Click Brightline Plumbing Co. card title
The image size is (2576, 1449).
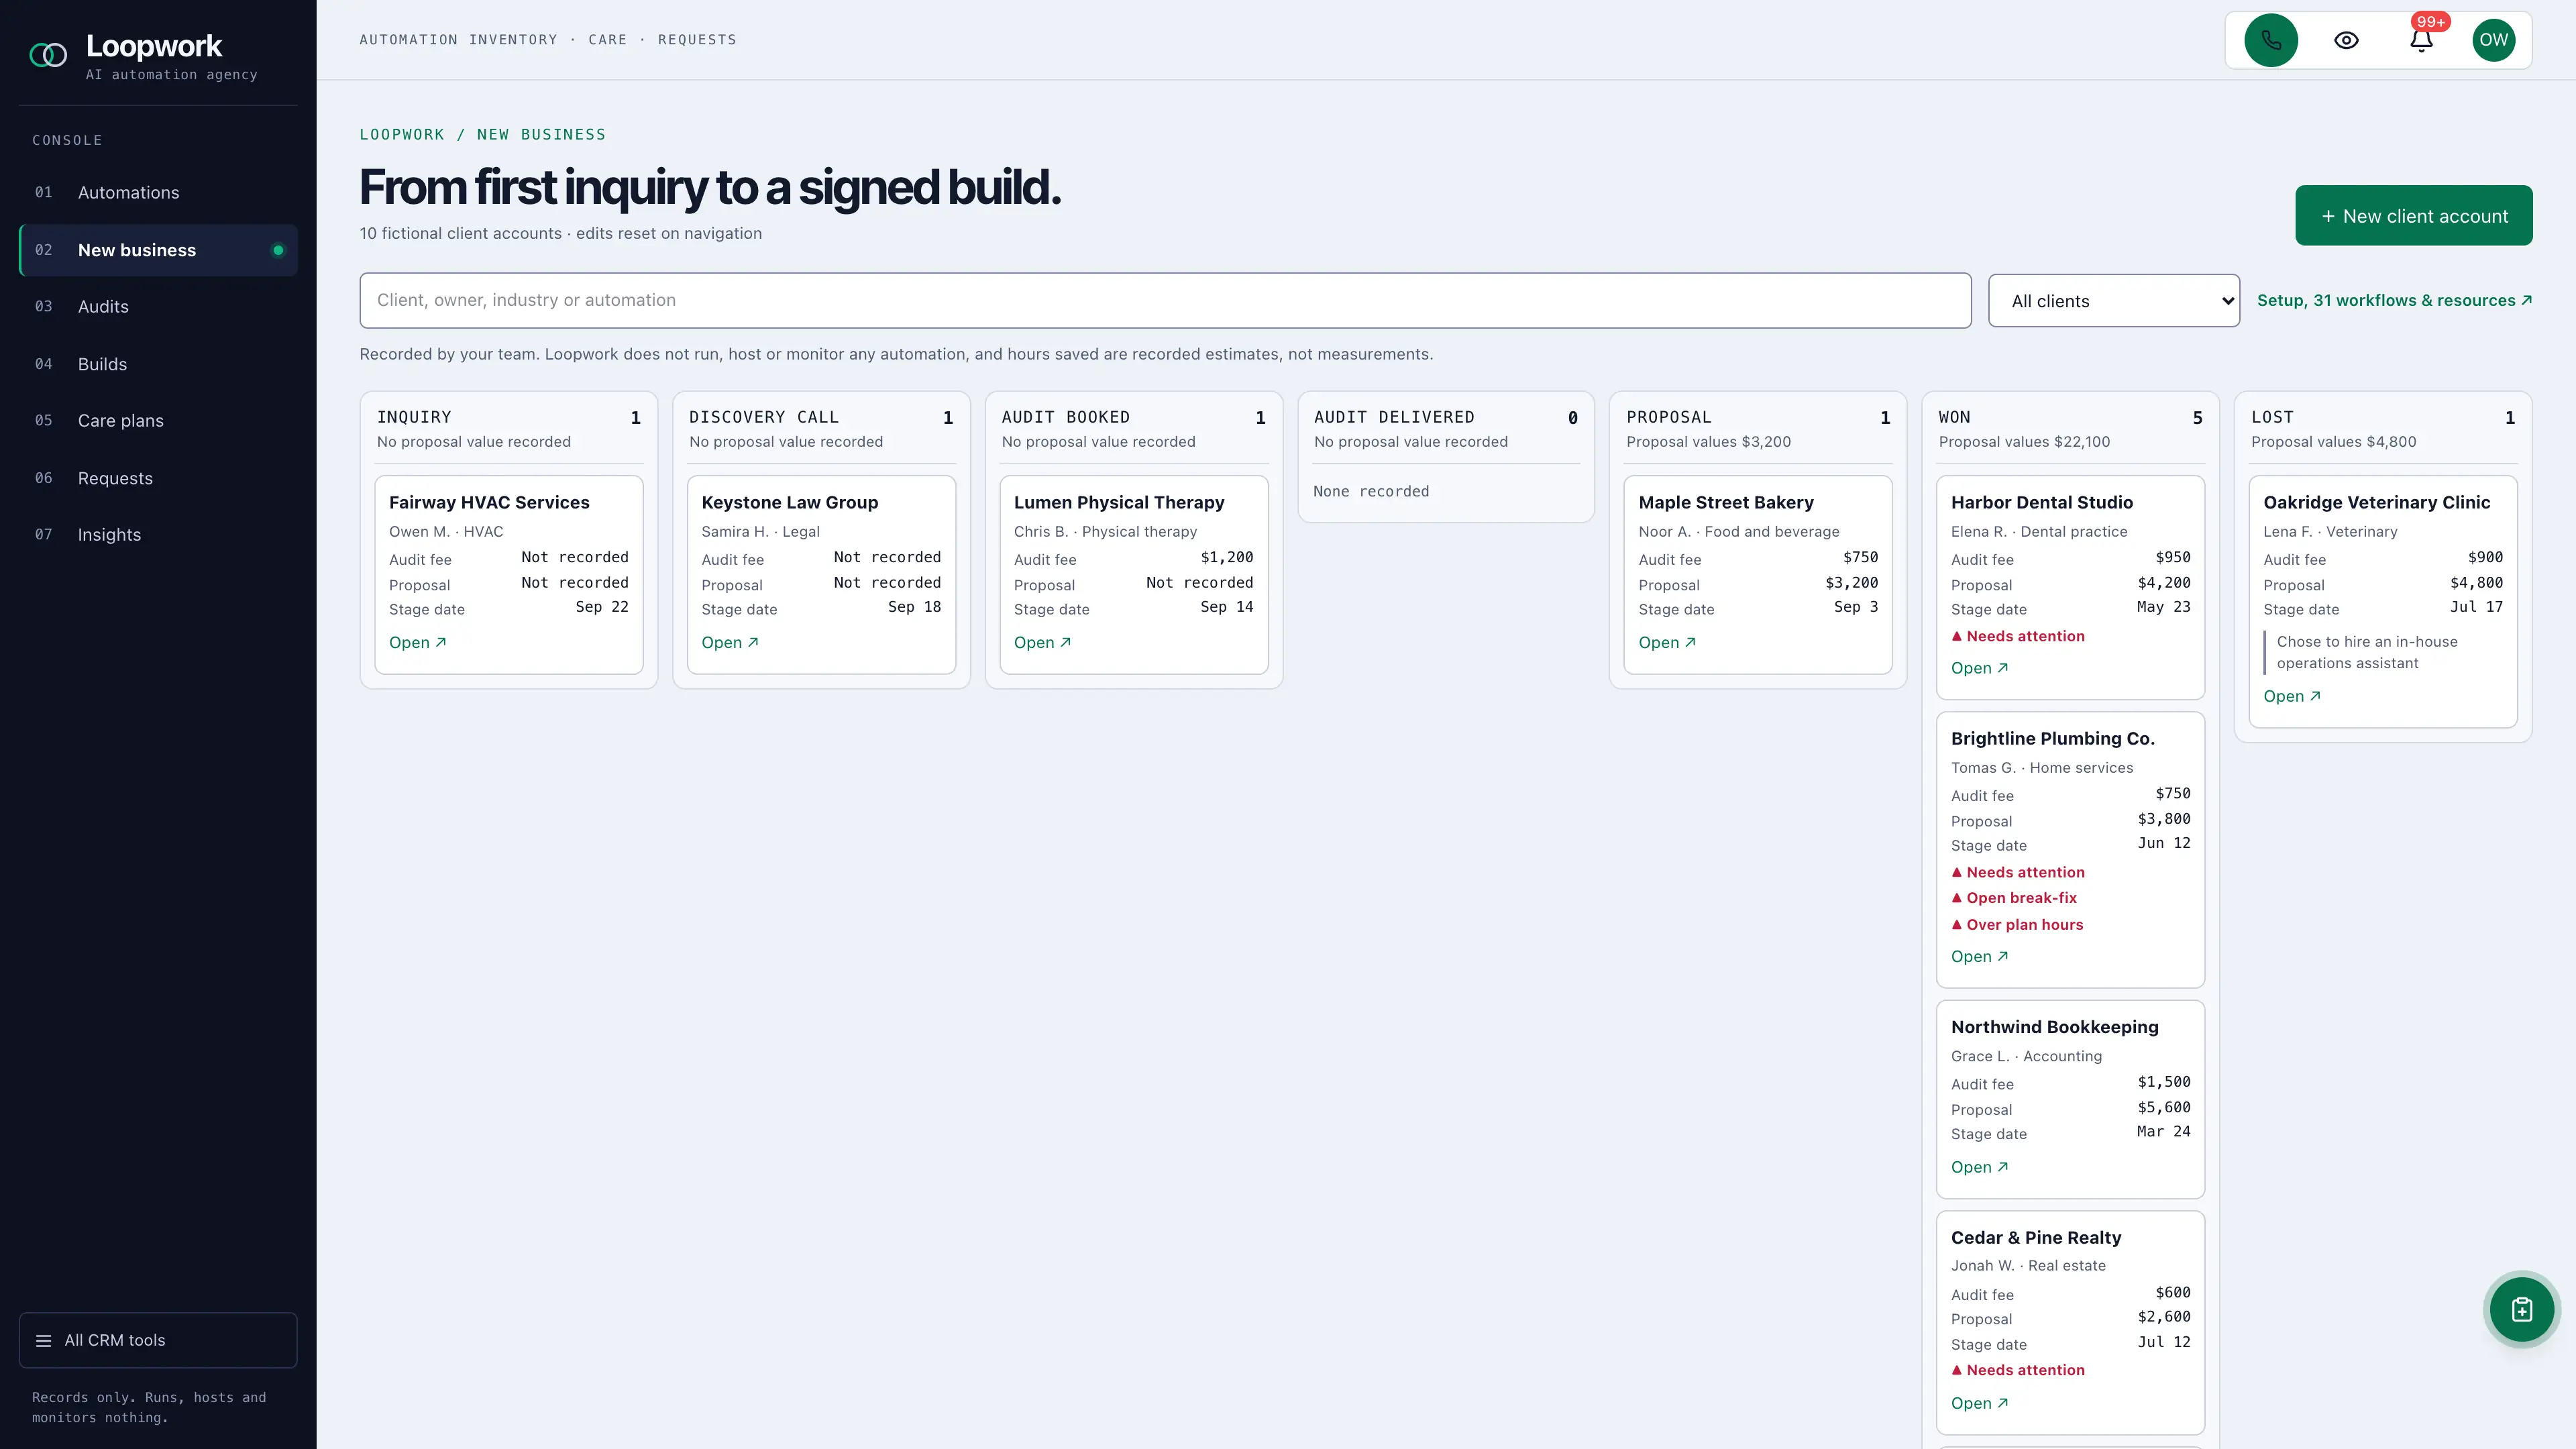(2052, 739)
